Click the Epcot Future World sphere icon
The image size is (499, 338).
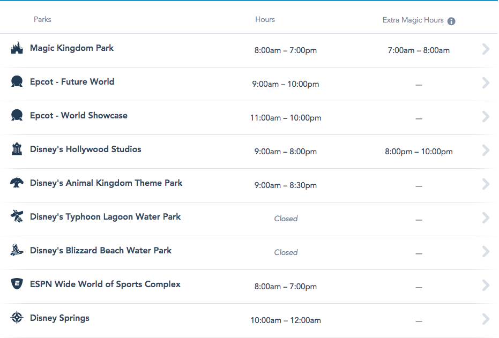[17, 82]
